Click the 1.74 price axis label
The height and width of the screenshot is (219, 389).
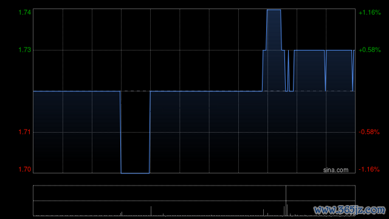click(x=25, y=12)
